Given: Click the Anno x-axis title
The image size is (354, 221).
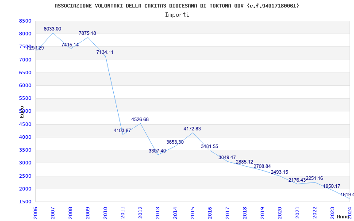Looking at the screenshot, I should click(x=343, y=217).
